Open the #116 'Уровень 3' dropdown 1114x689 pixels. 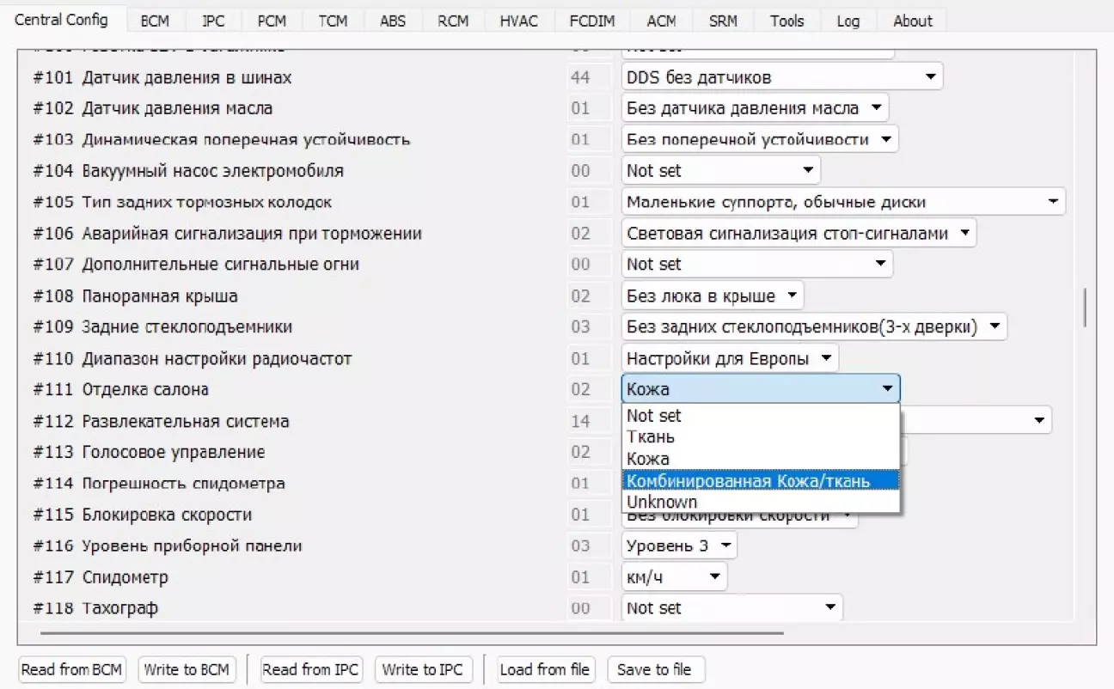click(678, 546)
